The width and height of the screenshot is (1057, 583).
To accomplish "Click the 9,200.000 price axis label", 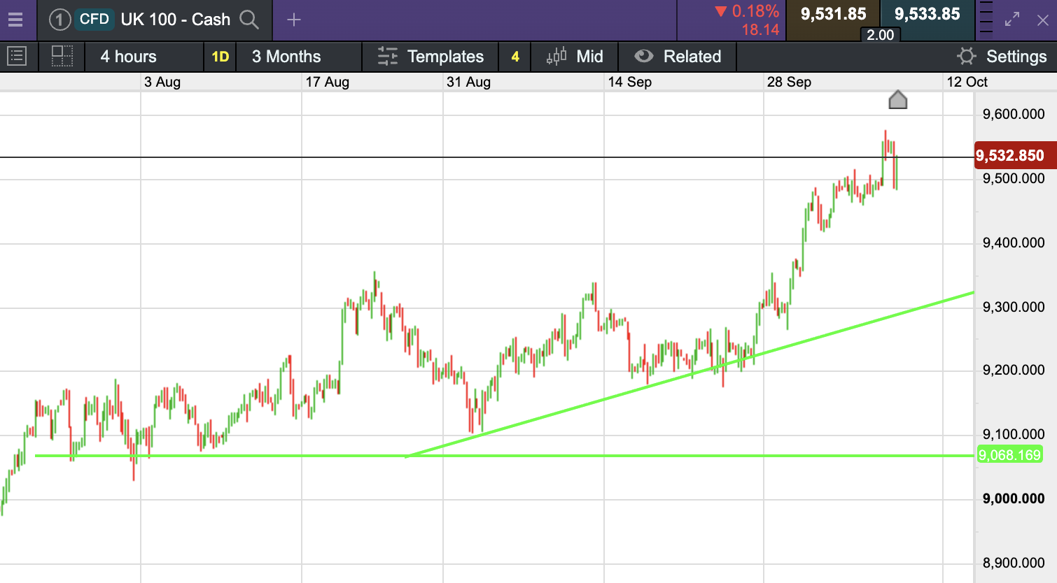I will (x=1014, y=370).
